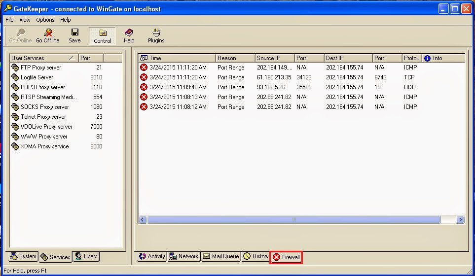Sort firewall log by the Time column header
The height and width of the screenshot is (276, 475).
(x=177, y=58)
